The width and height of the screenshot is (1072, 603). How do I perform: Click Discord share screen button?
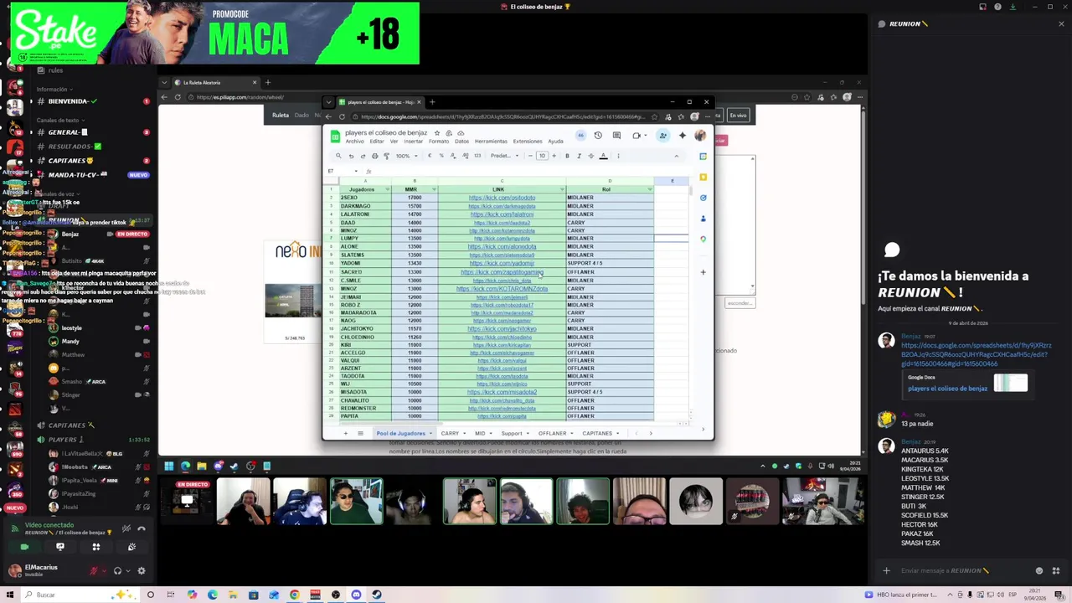[x=60, y=547]
